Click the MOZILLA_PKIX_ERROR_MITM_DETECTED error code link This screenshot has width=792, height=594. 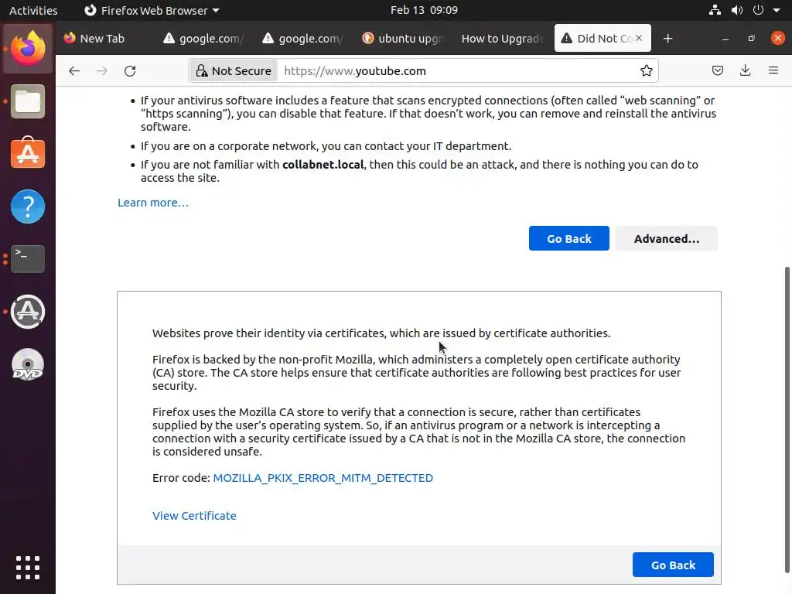[x=323, y=478]
